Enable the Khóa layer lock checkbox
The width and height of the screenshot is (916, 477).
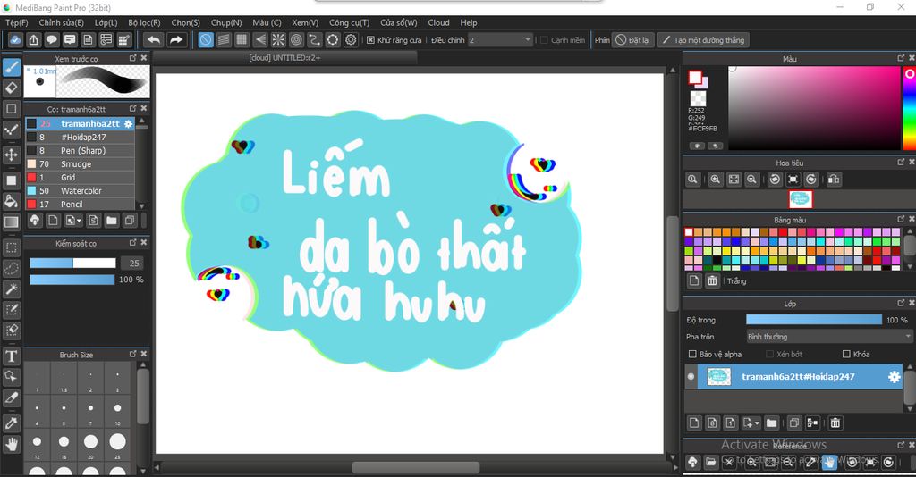(x=846, y=354)
